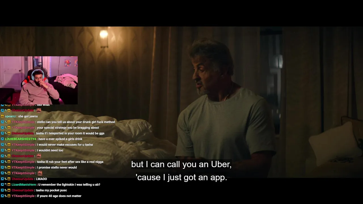Screen dimensions: 363x204
Task: Open the CheesurUpdate username on the 'tasha my pocket pusc' message
Action: click(23, 190)
